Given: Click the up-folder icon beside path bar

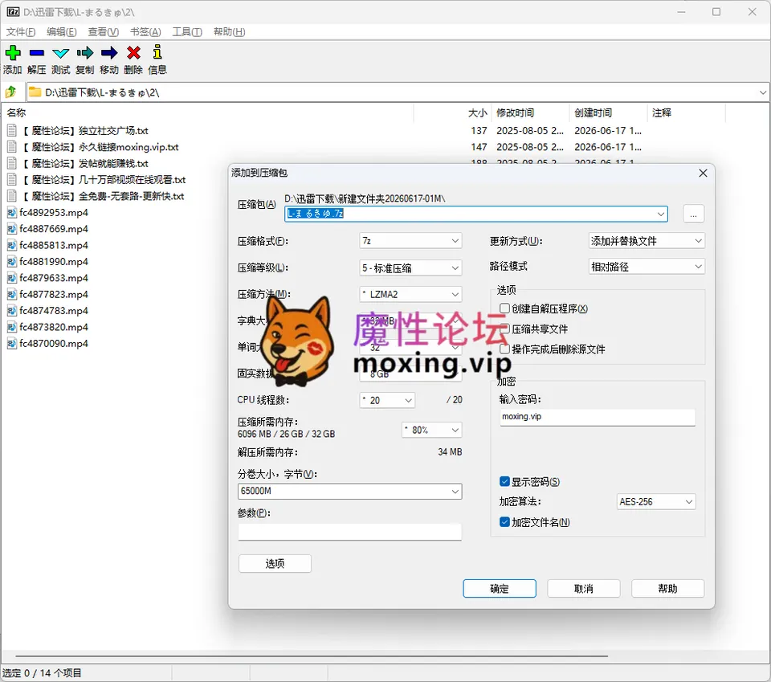Looking at the screenshot, I should coord(10,92).
